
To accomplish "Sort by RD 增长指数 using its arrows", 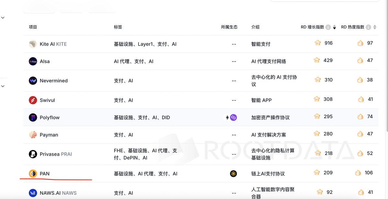I will click(x=334, y=27).
